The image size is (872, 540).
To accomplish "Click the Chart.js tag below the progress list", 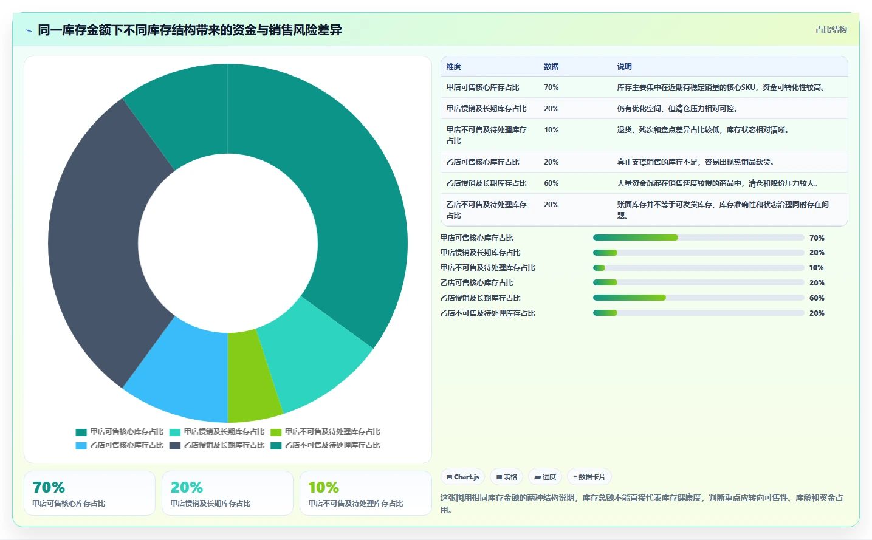I will pos(463,477).
